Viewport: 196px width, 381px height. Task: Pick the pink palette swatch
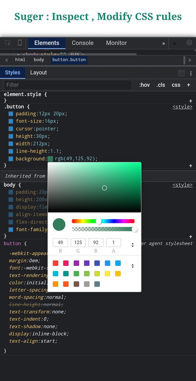(x=66, y=263)
